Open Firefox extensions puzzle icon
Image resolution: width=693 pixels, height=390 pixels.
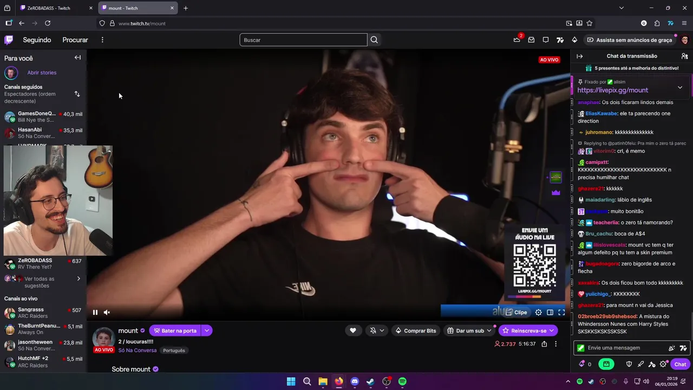click(657, 23)
